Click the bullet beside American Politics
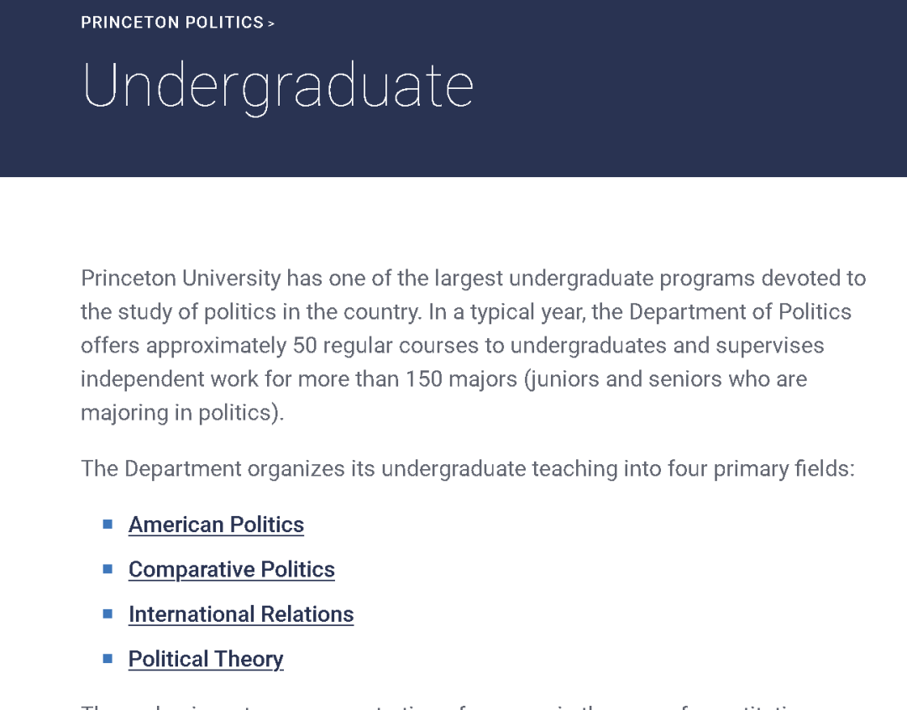The height and width of the screenshot is (710, 907). coord(107,525)
